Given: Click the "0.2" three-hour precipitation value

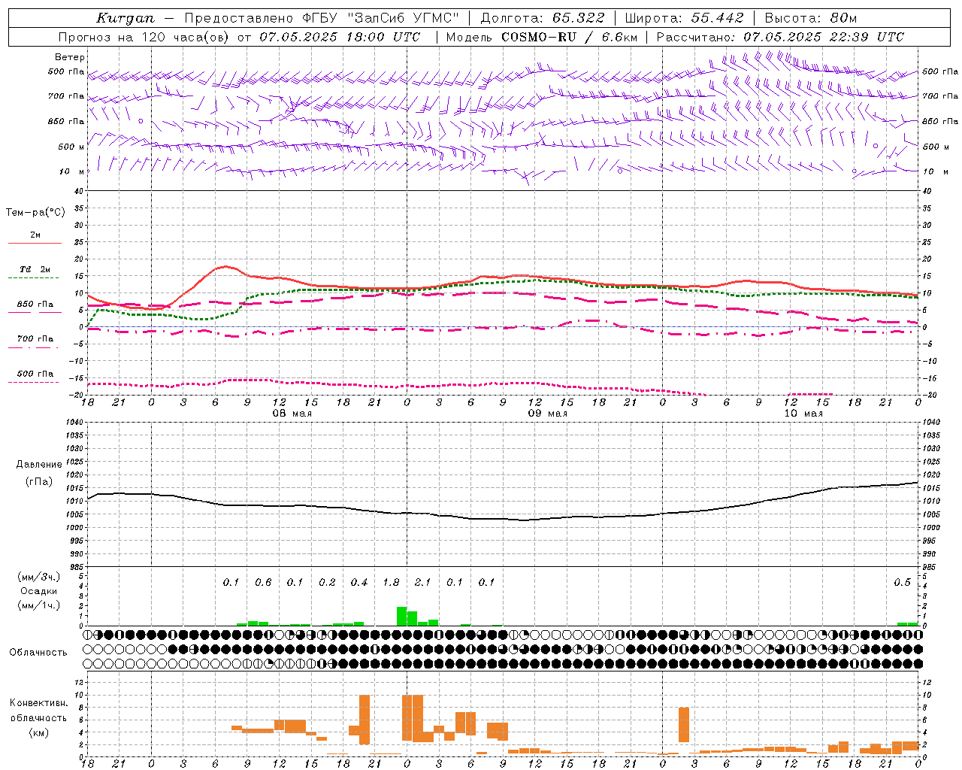Looking at the screenshot, I should (x=327, y=583).
